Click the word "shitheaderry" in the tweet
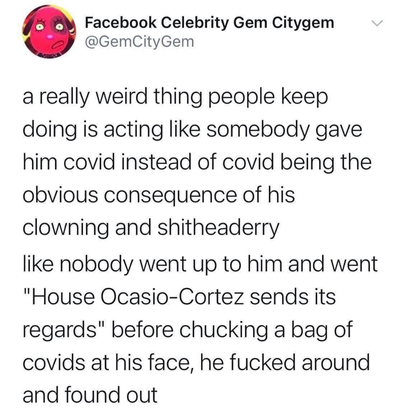 (214, 228)
